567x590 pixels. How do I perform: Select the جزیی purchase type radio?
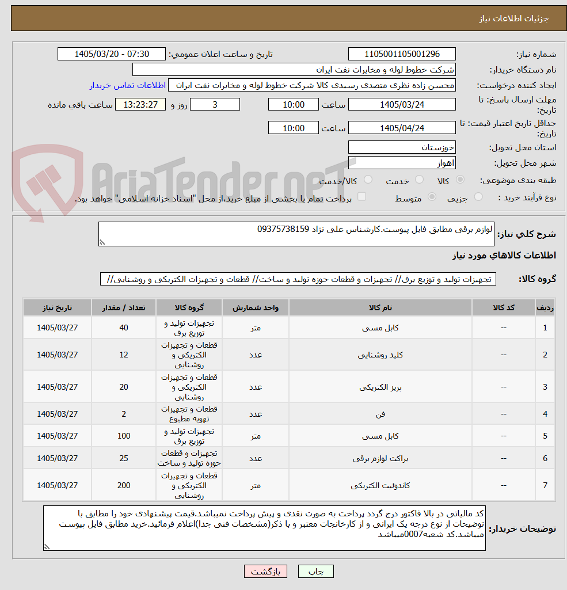[x=478, y=197]
